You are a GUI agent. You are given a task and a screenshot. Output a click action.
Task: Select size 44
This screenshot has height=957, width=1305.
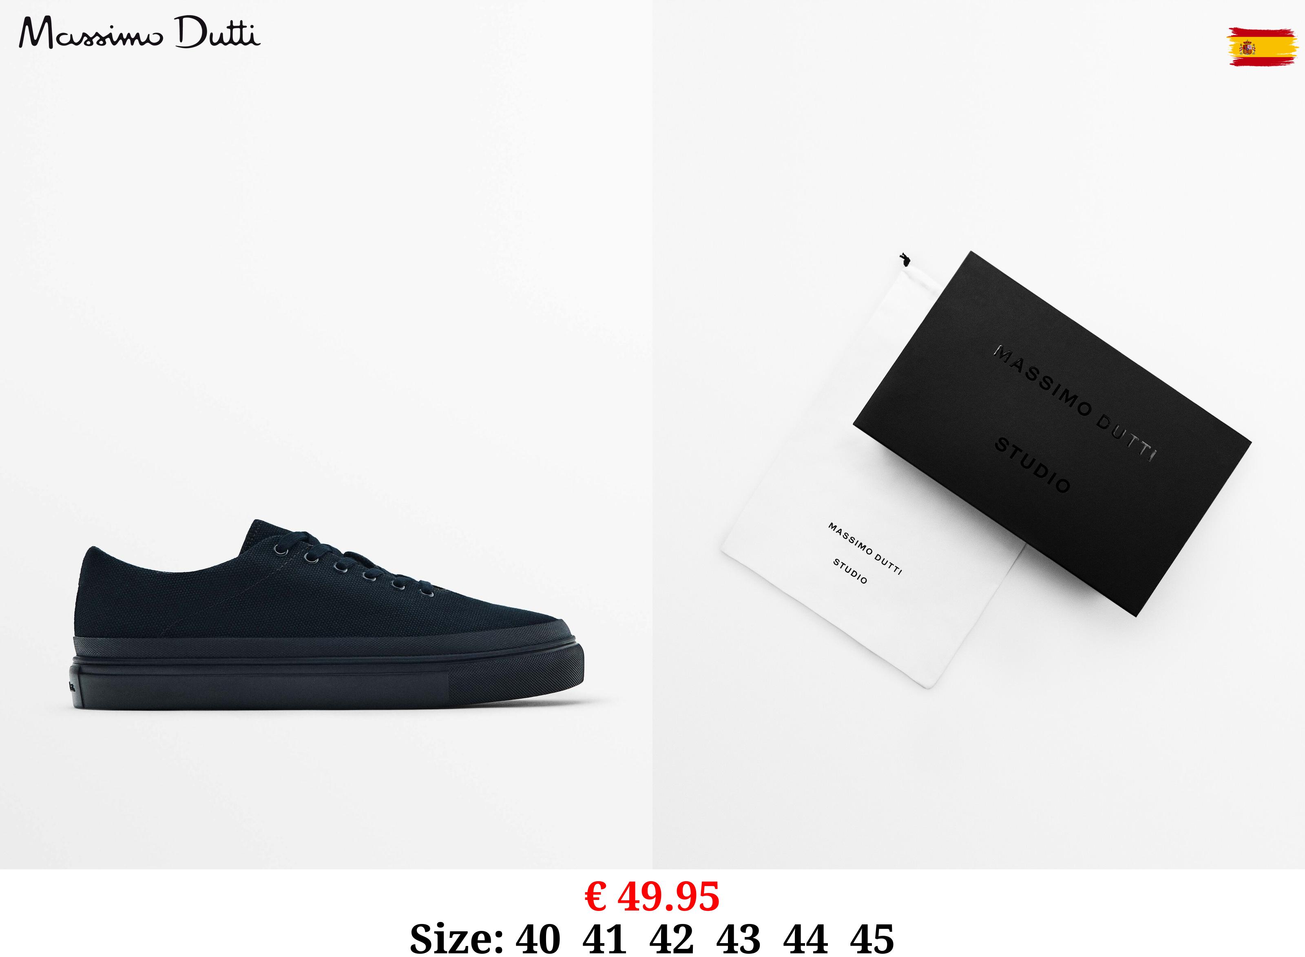coord(806,938)
